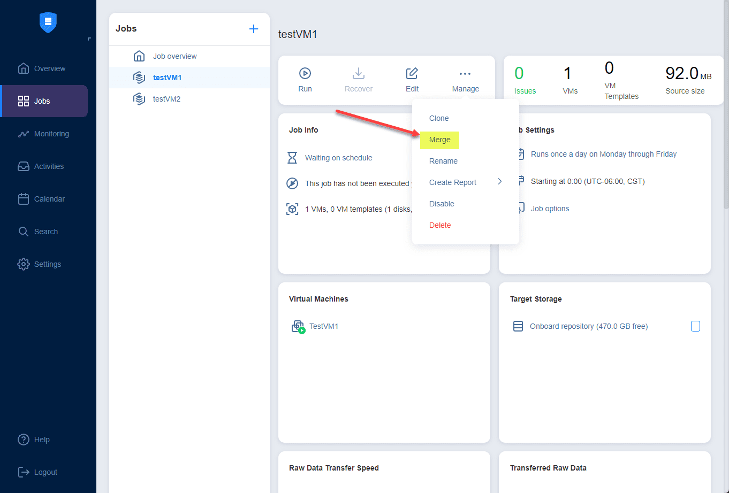Open the Onboard repository link
729x493 pixels.
pos(589,326)
